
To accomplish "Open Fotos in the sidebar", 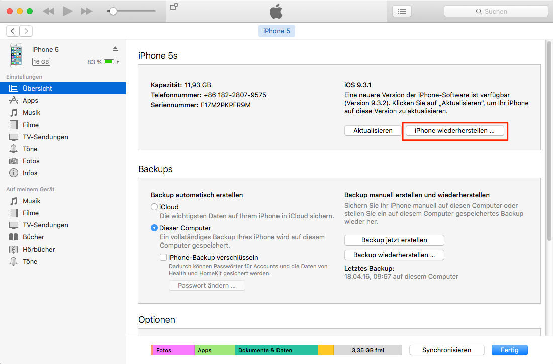I will 63,161.
